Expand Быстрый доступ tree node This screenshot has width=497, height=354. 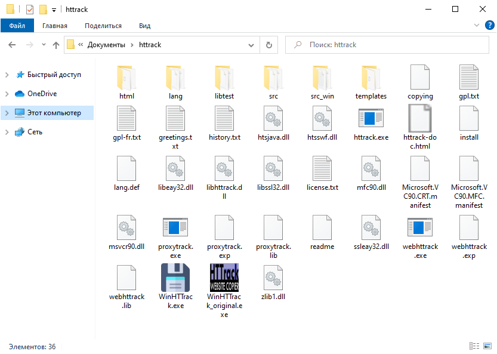[x=7, y=75]
